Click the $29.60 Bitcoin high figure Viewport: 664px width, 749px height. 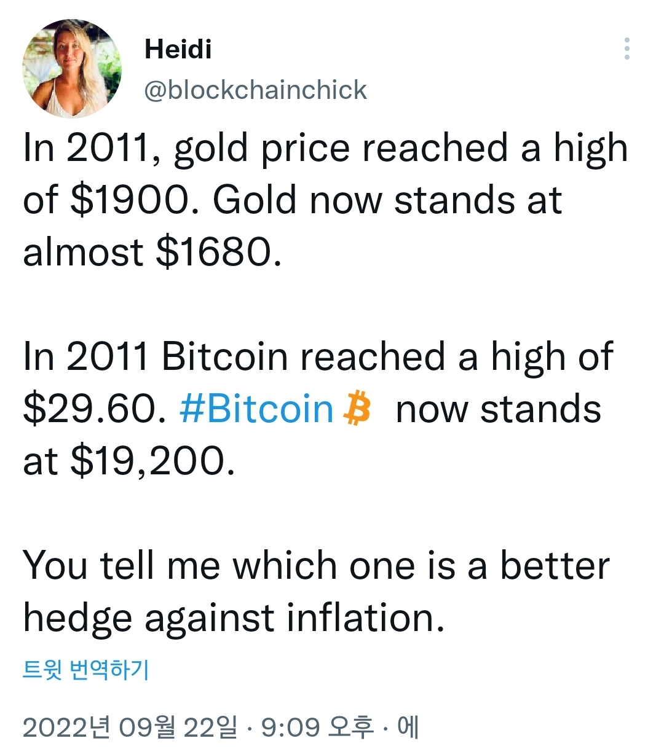[94, 409]
